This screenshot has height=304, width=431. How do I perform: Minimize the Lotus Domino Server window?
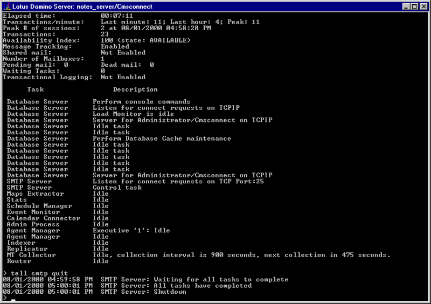[406, 6]
